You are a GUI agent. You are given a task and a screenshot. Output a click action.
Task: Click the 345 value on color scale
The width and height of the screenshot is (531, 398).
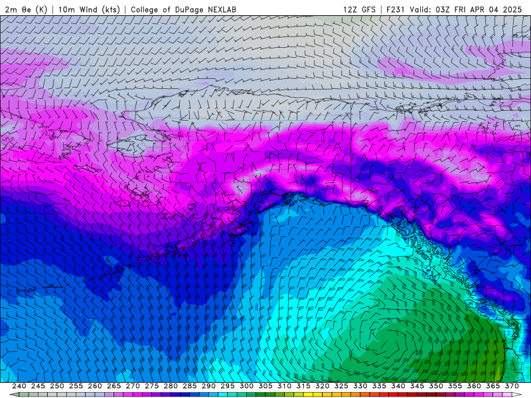pyautogui.click(x=417, y=386)
